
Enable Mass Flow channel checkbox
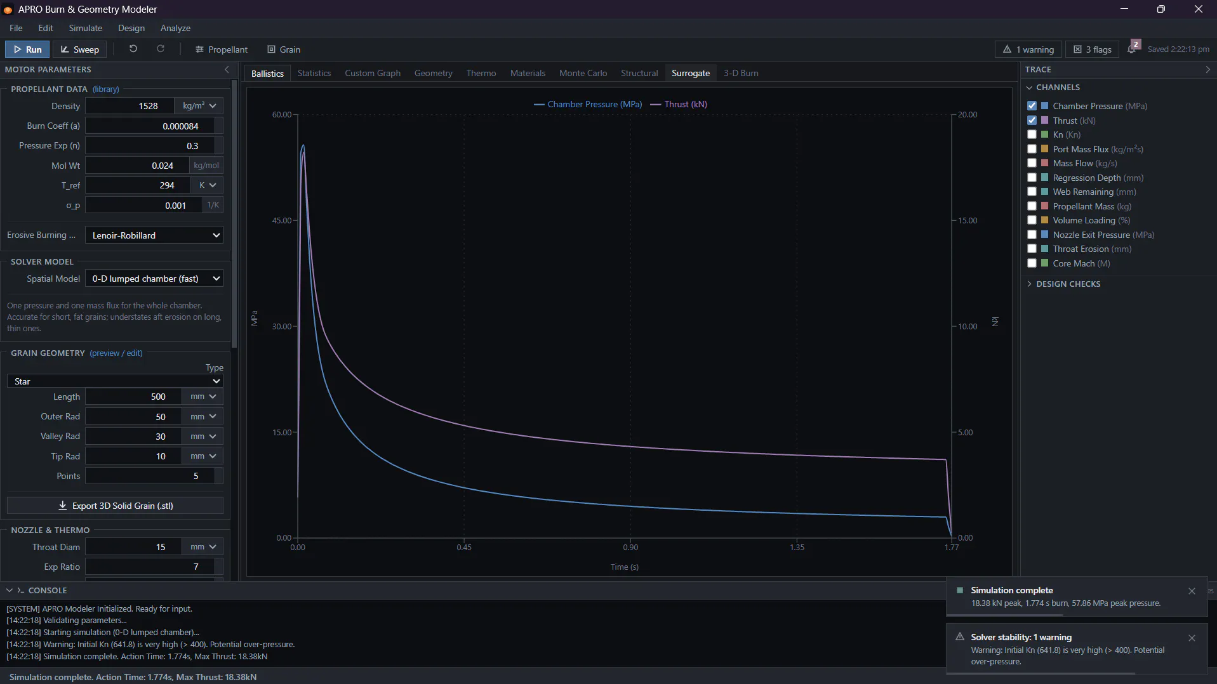pos(1032,163)
